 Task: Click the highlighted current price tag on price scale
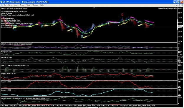180,26
